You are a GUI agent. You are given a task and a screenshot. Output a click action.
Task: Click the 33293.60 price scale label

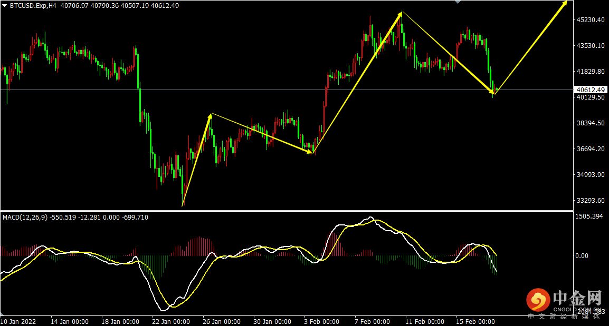591,201
